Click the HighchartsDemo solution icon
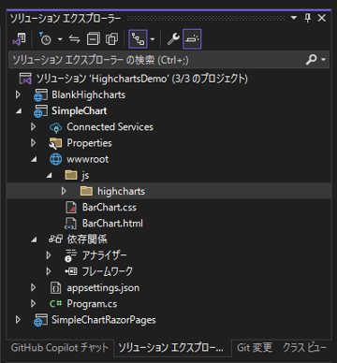The image size is (337, 363). [x=25, y=79]
